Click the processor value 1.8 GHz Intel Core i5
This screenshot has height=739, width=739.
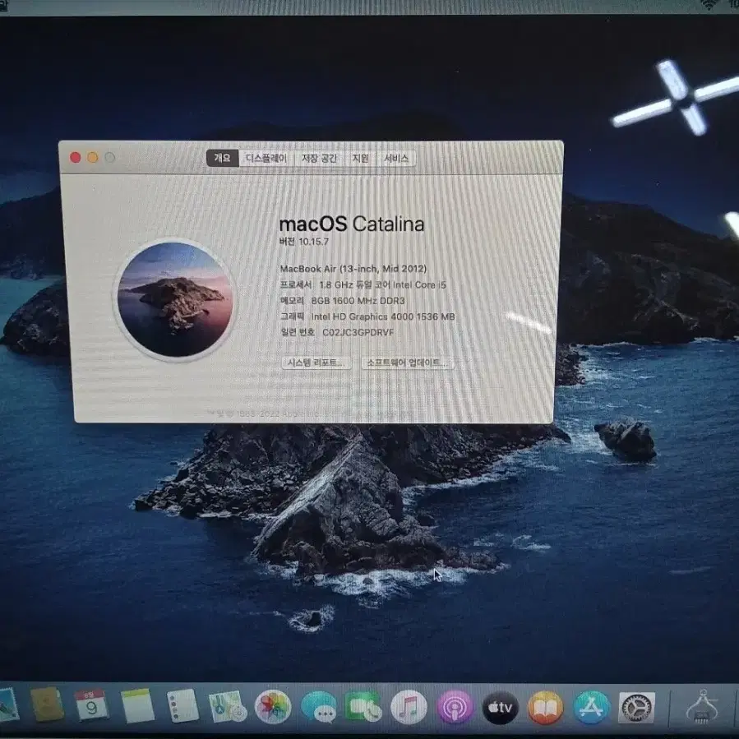pos(382,284)
